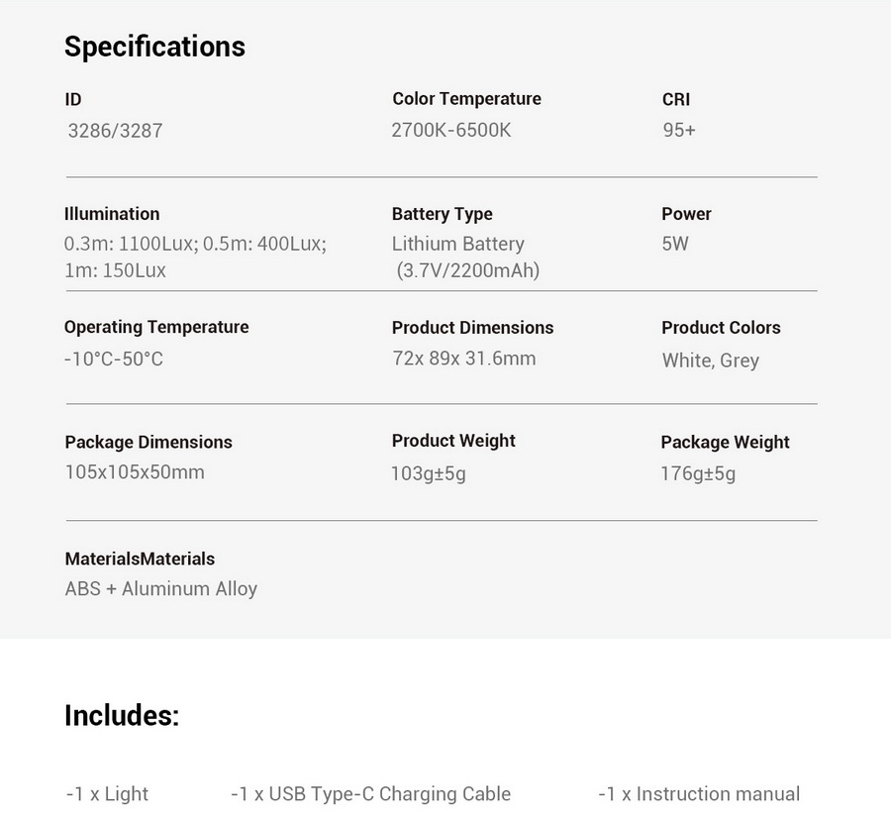This screenshot has height=826, width=891.
Task: Click the 105x105x50mm package dimensions
Action: point(135,472)
